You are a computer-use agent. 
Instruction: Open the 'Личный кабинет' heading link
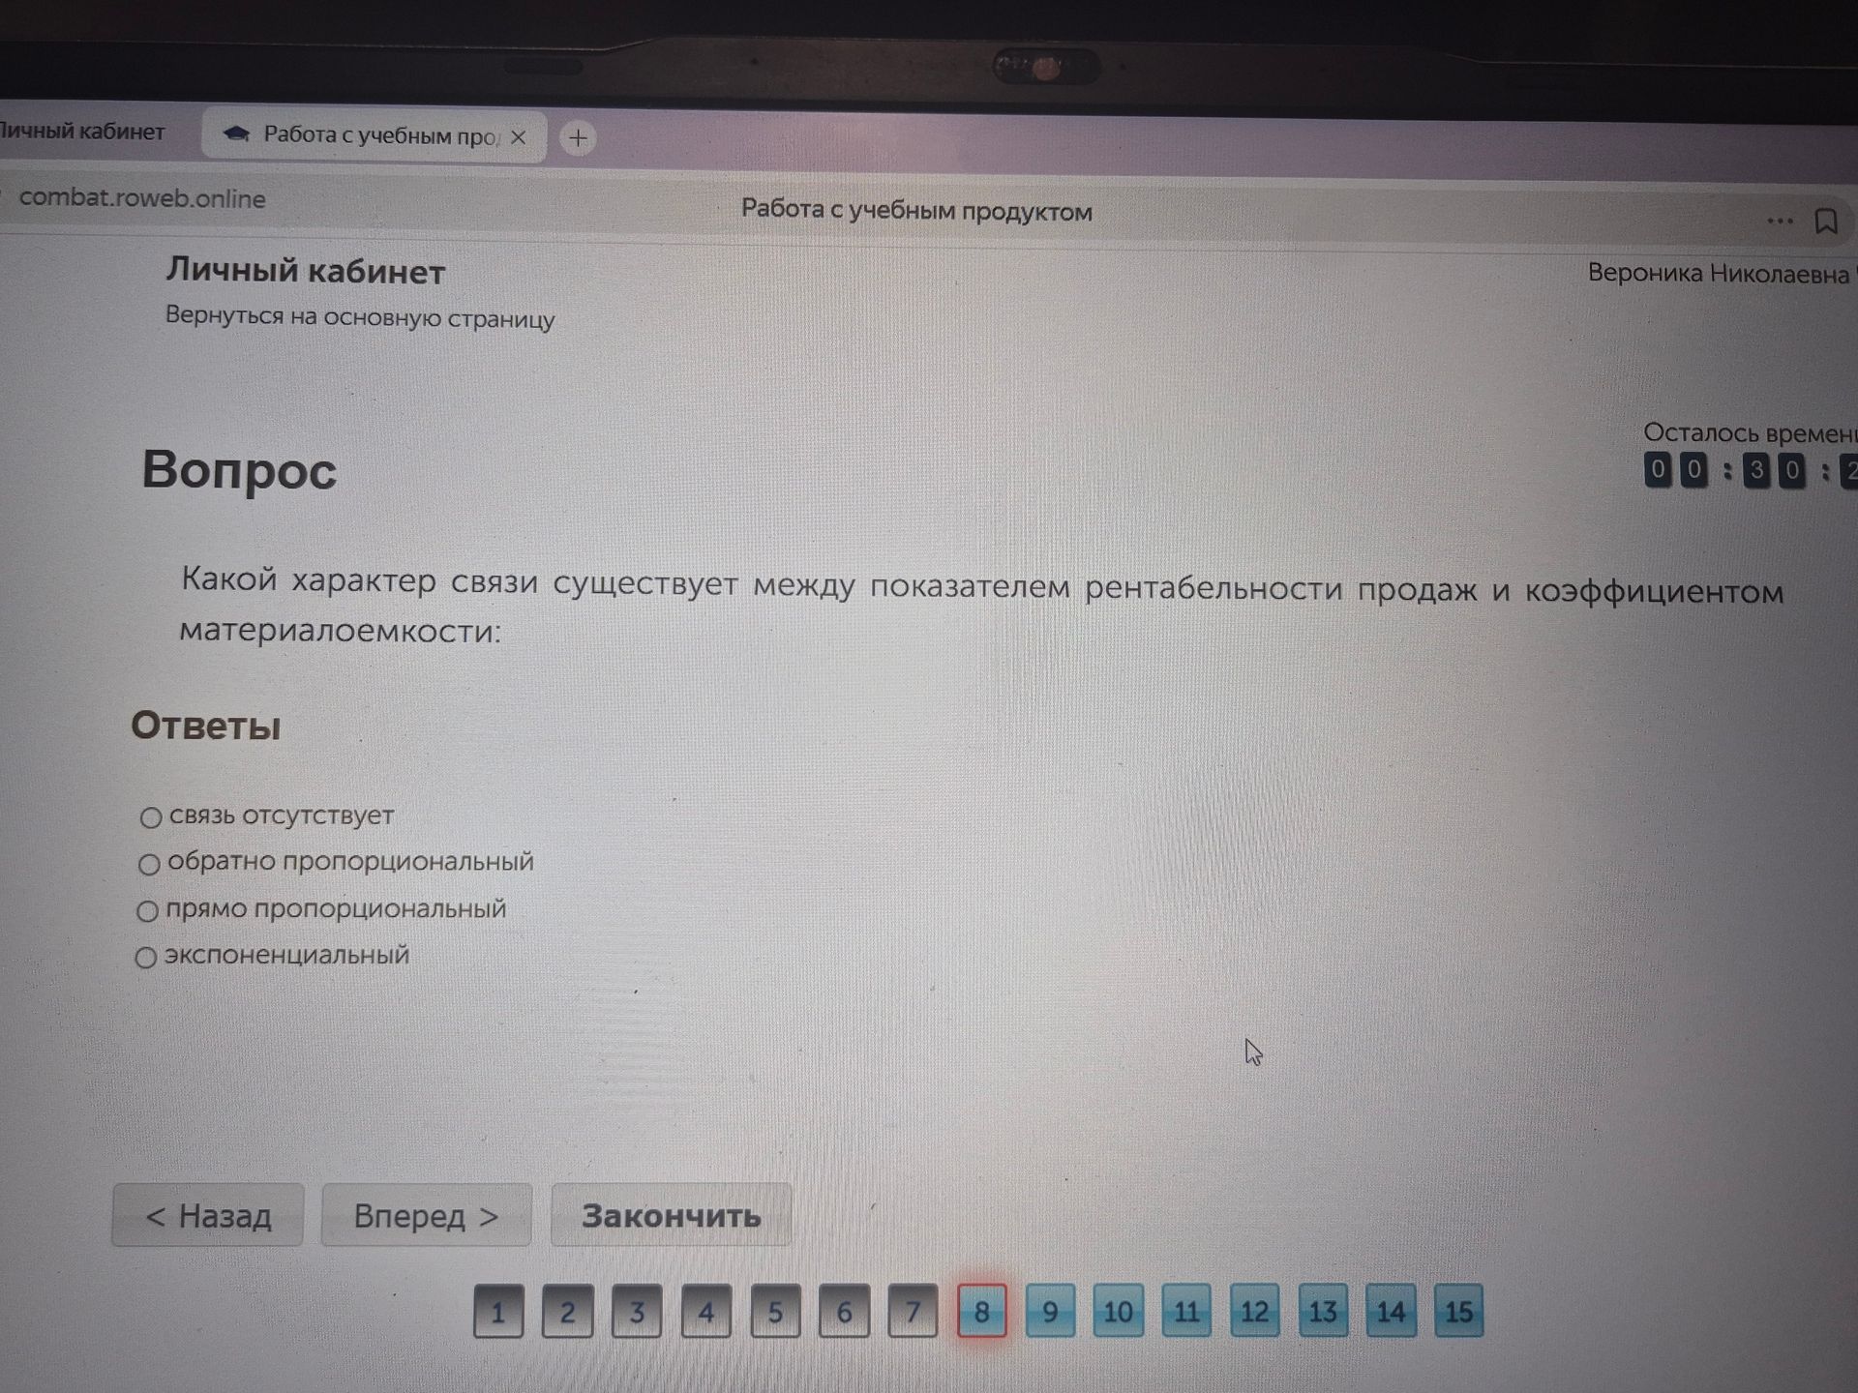pos(306,271)
